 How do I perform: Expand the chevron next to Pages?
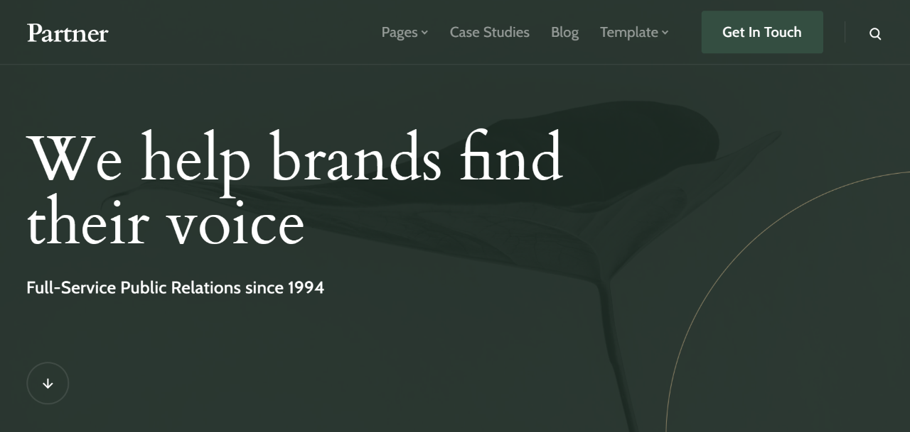424,33
